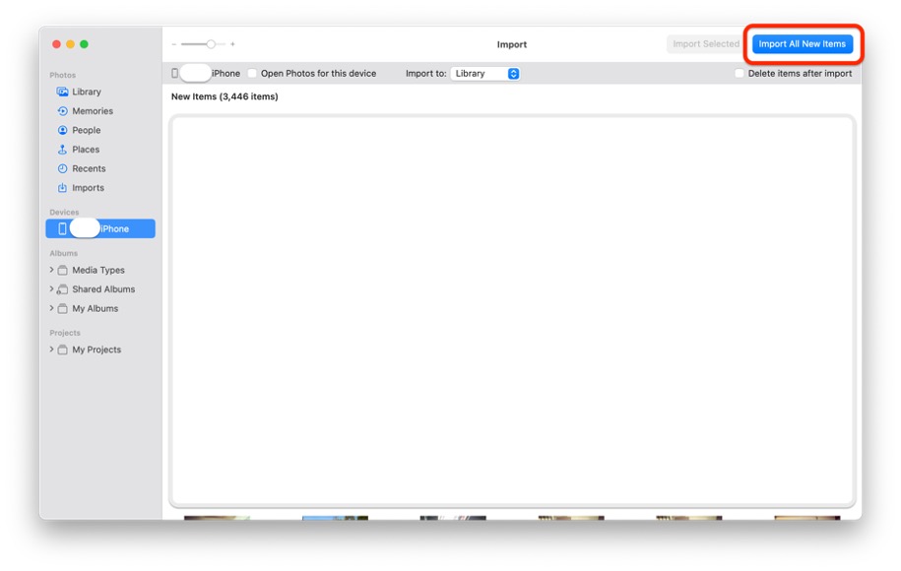This screenshot has width=901, height=571.
Task: Expand the My Projects group
Action: point(52,349)
